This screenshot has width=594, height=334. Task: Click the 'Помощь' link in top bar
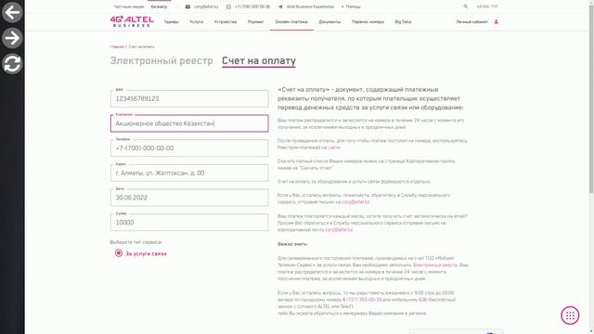pyautogui.click(x=353, y=6)
